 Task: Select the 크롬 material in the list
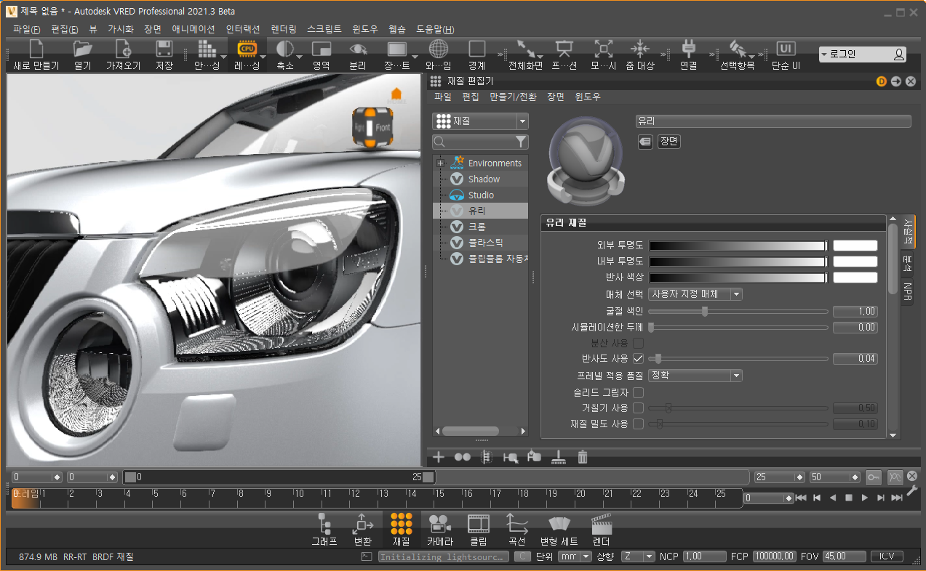pyautogui.click(x=477, y=227)
